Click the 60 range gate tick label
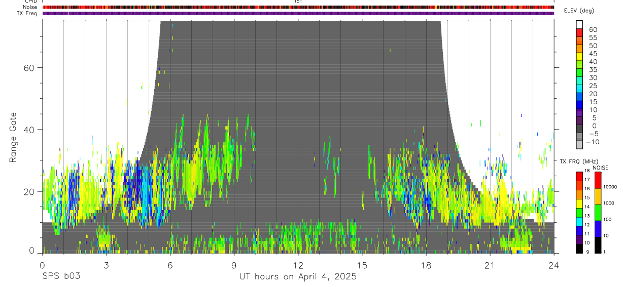 [29, 67]
